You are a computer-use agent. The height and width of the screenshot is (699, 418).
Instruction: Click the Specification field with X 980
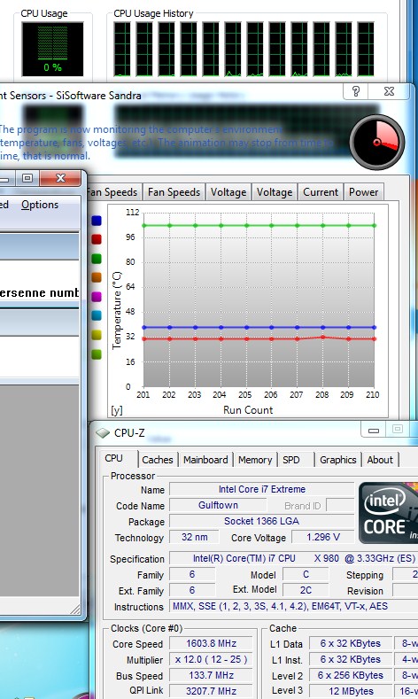tap(294, 558)
